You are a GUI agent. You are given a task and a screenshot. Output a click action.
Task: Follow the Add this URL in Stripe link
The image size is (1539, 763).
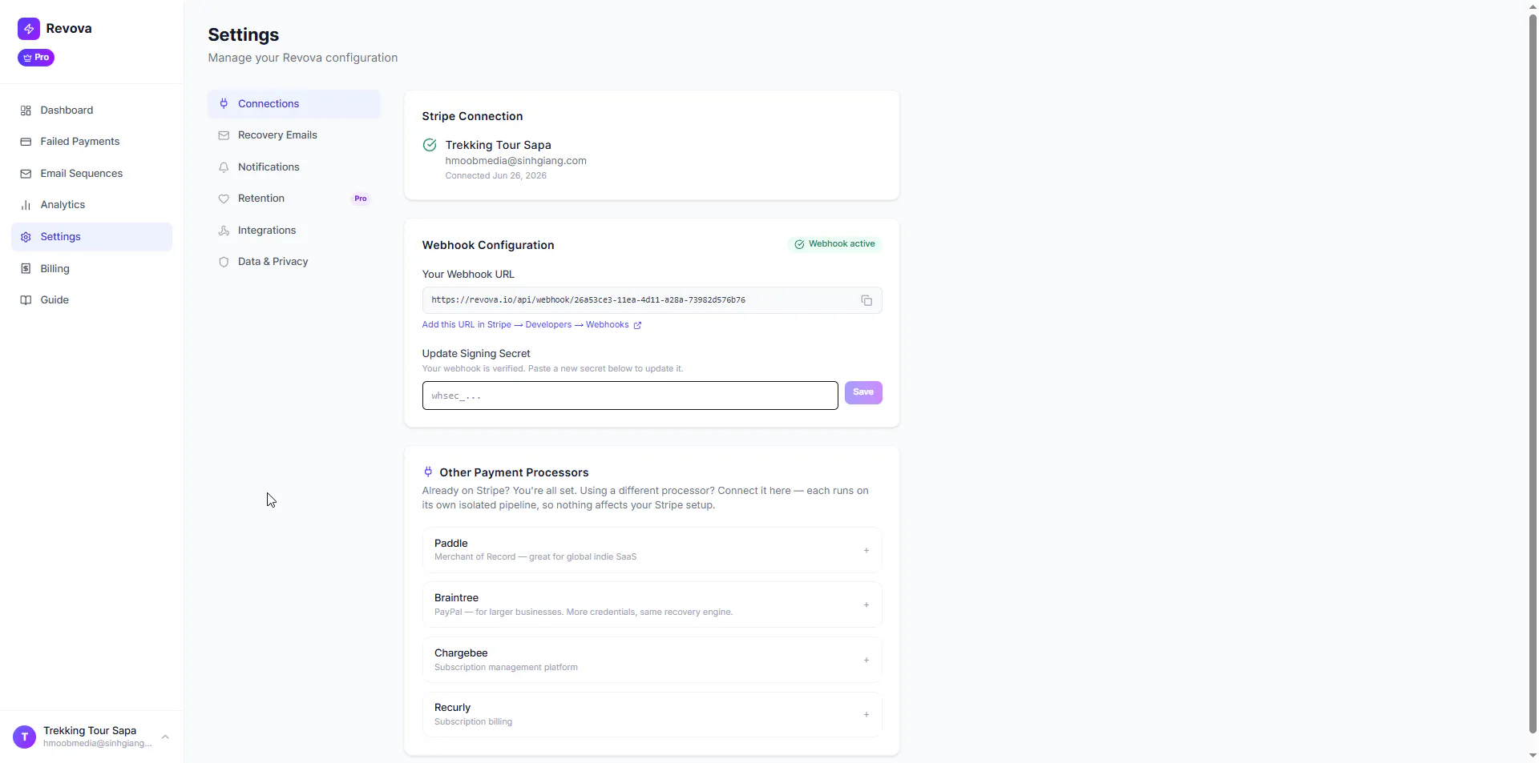[x=531, y=325]
